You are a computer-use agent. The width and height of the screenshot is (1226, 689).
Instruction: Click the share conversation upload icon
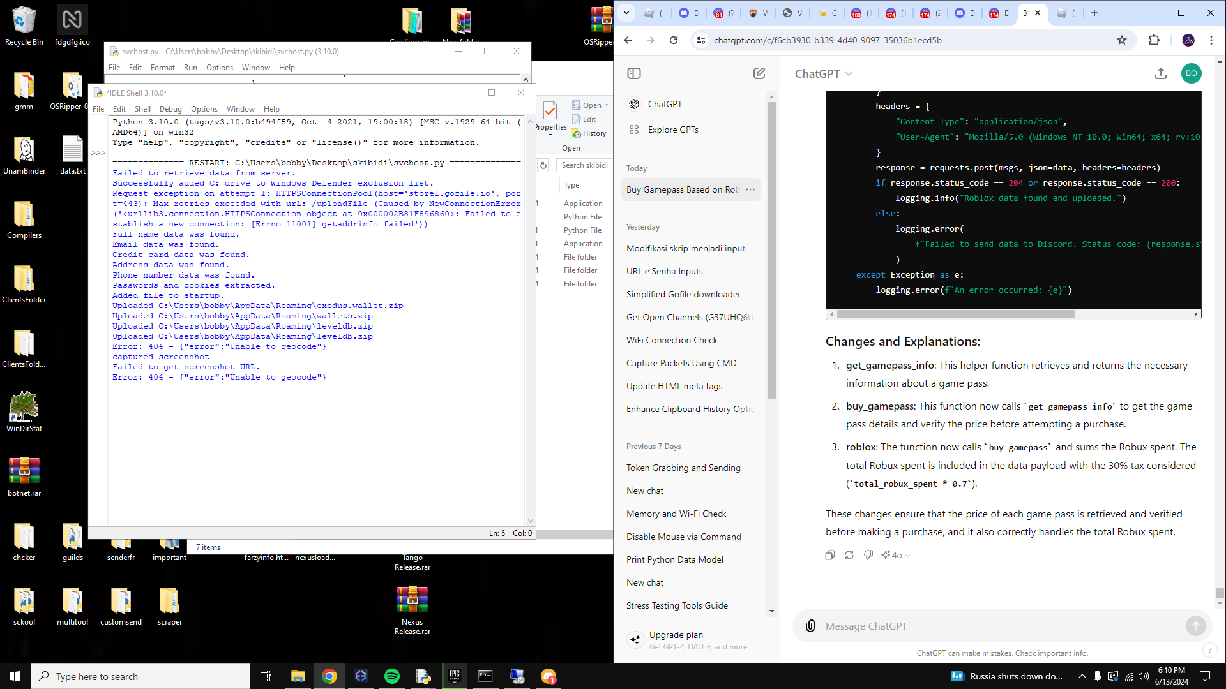click(1160, 73)
